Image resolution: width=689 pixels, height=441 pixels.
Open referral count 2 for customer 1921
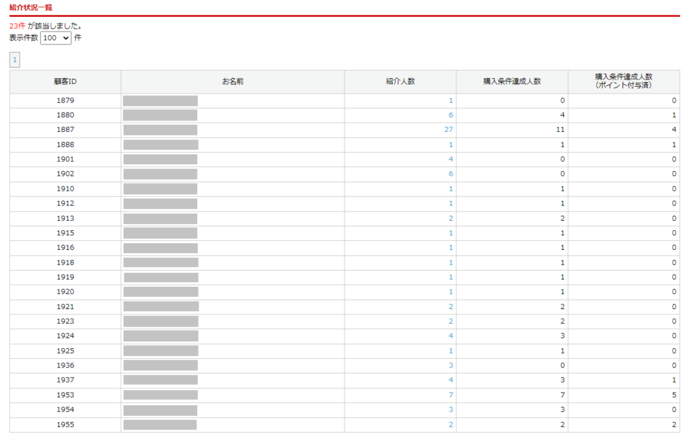(450, 307)
